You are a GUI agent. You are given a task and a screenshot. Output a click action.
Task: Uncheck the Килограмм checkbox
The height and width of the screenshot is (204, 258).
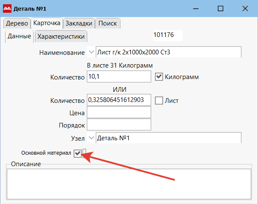pos(159,77)
